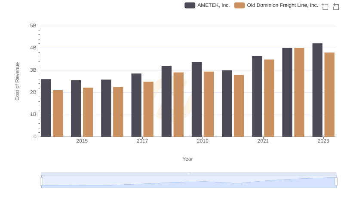Screen dimensions: 344x198
Task: Toggle AMETEK, Inc. series in legend
Action: [x=207, y=5]
